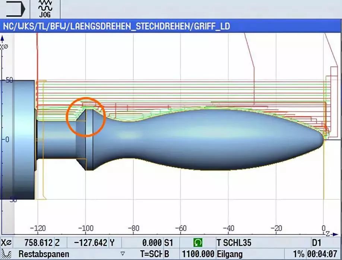
Task: Click the green spindle rotation icon
Action: pyautogui.click(x=198, y=243)
